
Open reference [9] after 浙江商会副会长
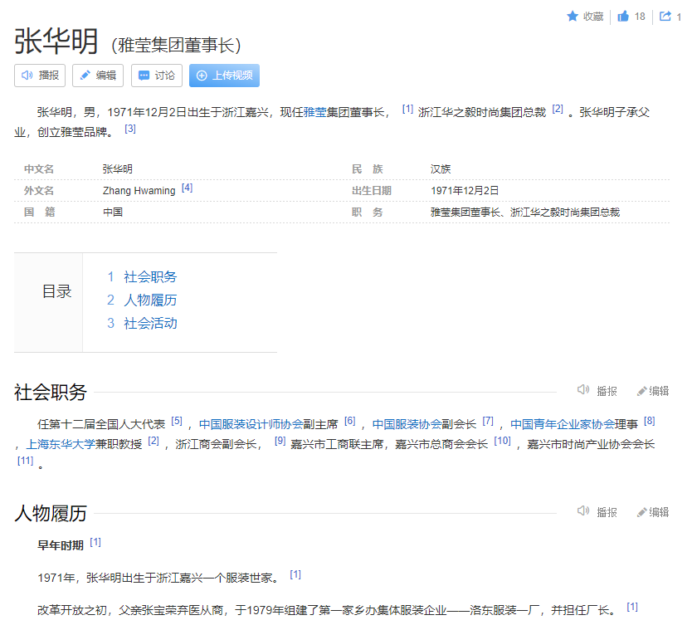click(x=280, y=441)
